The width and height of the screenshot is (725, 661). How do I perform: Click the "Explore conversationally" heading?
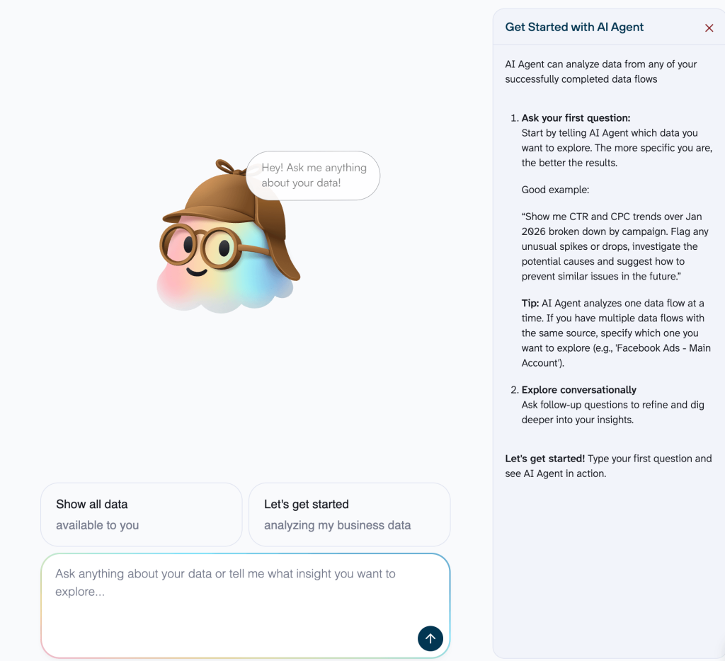pos(578,390)
